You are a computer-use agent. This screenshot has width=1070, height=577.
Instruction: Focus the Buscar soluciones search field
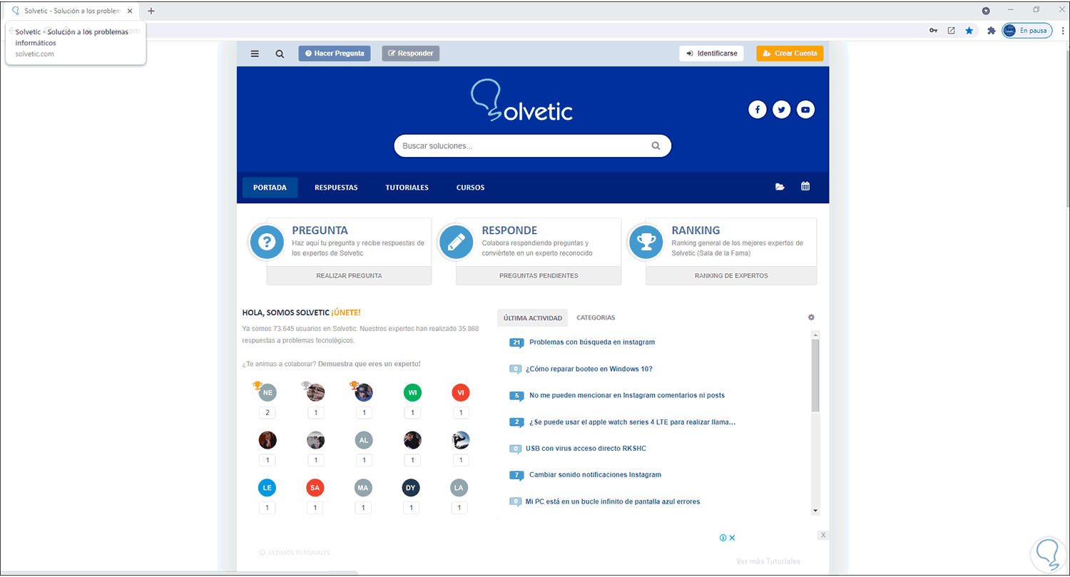(533, 145)
